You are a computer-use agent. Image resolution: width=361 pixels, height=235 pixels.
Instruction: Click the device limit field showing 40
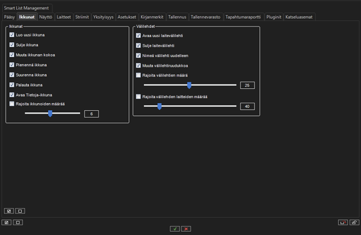point(247,107)
